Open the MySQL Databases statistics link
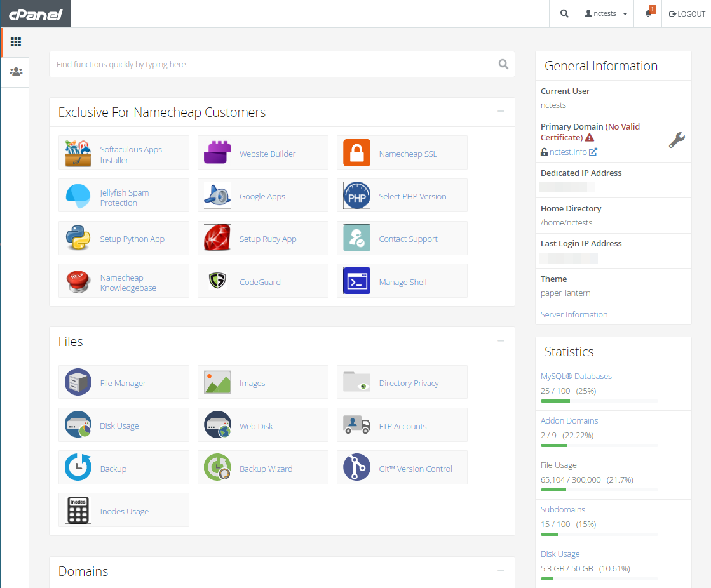 pyautogui.click(x=576, y=376)
